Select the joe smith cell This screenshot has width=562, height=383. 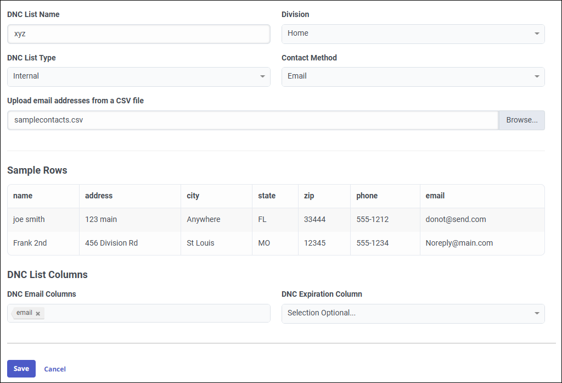click(x=43, y=220)
